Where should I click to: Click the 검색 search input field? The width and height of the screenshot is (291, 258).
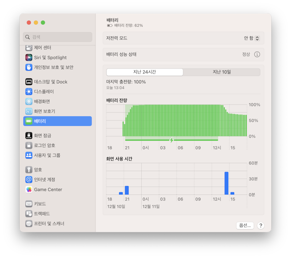point(57,37)
